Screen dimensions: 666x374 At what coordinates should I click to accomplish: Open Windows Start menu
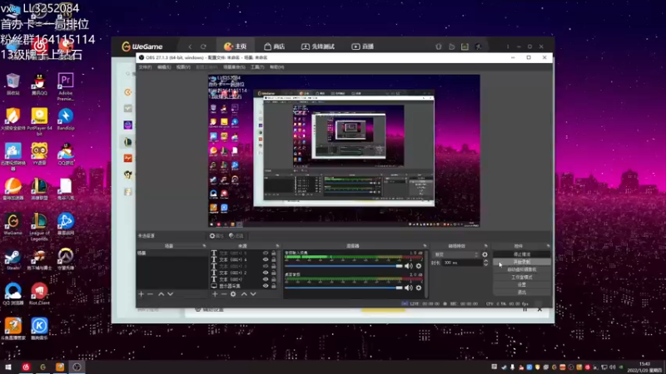[7, 367]
